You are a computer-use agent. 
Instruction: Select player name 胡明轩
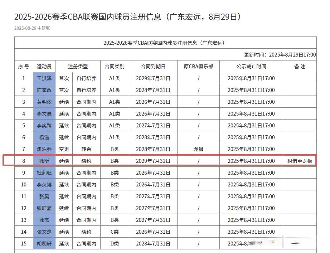coord(44,244)
